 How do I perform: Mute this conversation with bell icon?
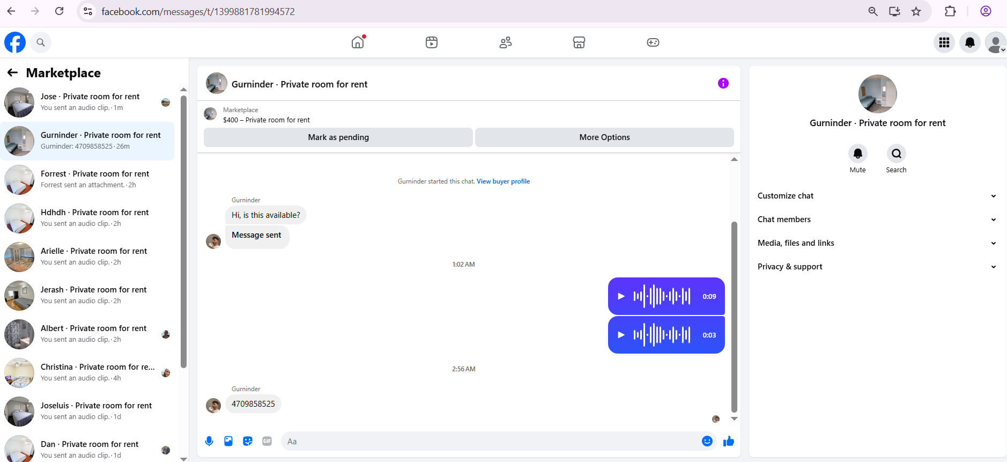pyautogui.click(x=858, y=154)
